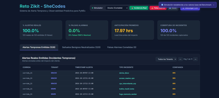Open Falsas Alarmas Cometidas tab

[x=122, y=47]
